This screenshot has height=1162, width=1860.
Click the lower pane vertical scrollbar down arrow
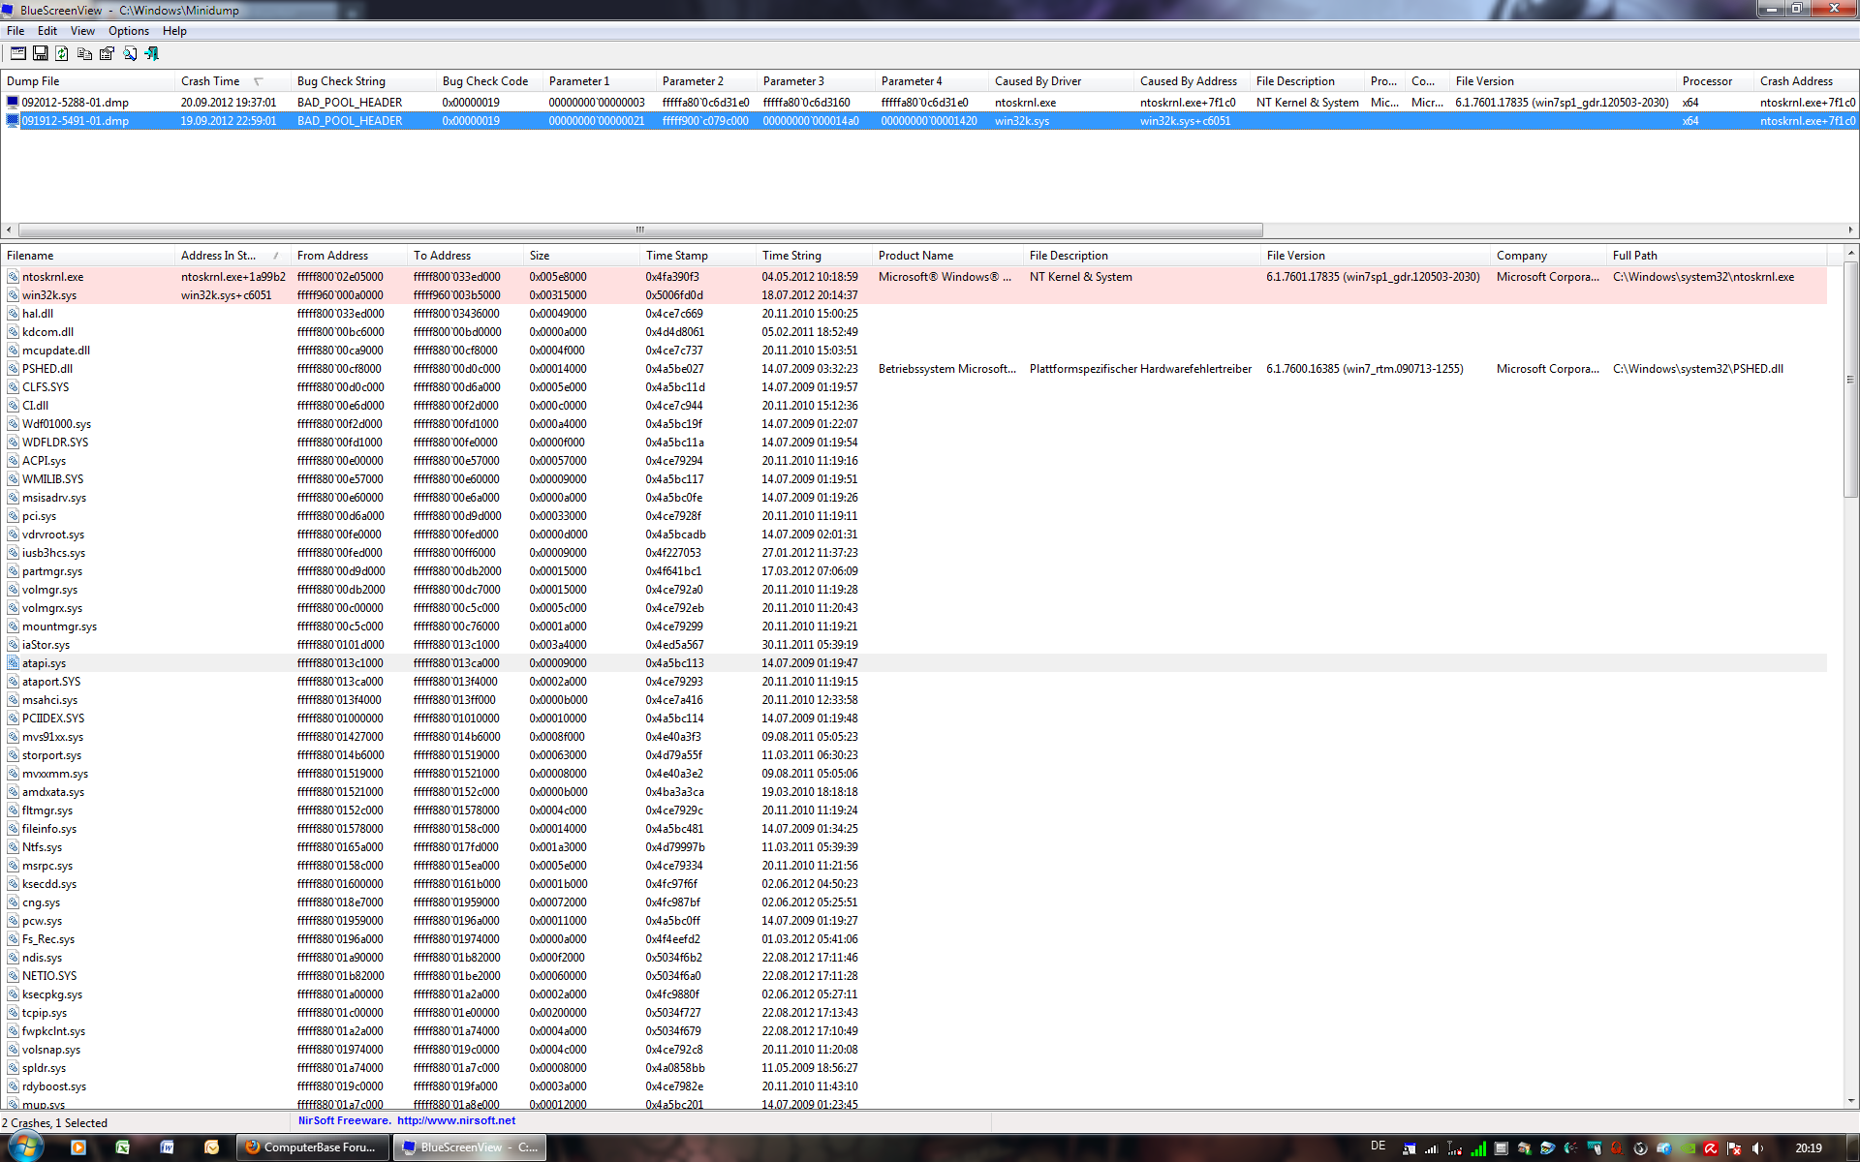pos(1850,1101)
